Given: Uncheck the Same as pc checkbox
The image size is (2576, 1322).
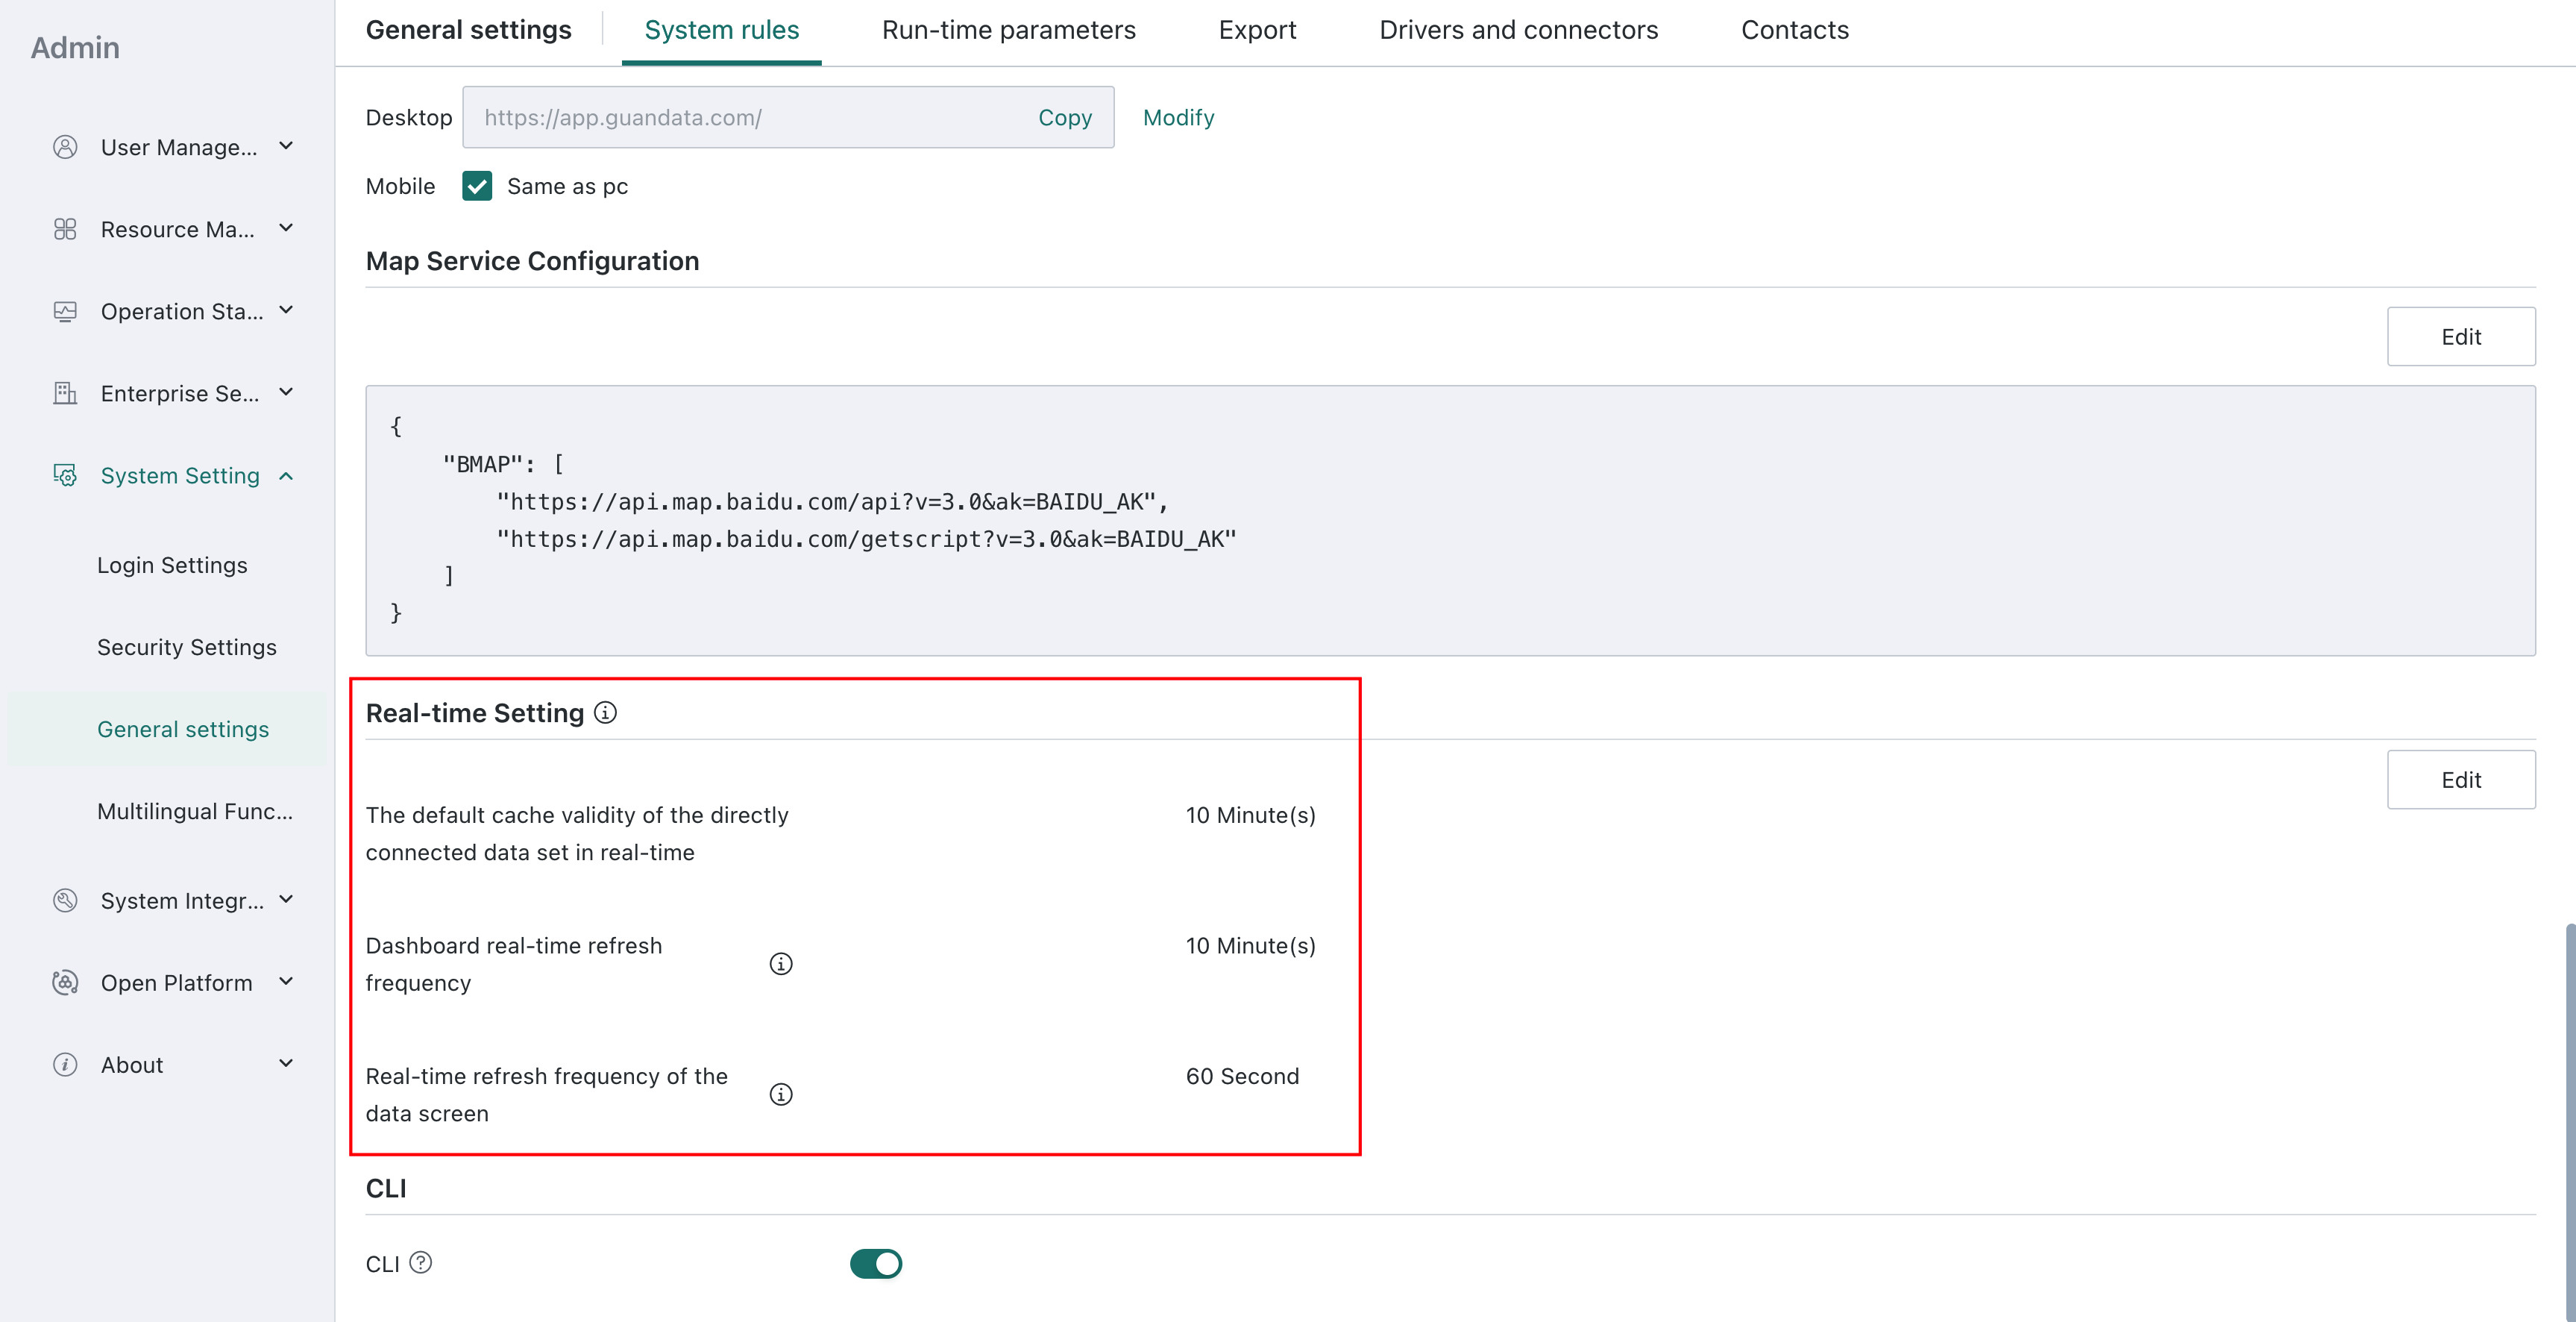Looking at the screenshot, I should 477,186.
